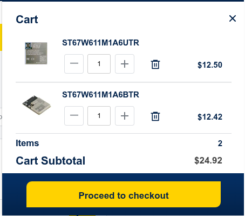The image size is (245, 216).
Task: Select the quantity field for ST67W611M1A6UTR
Action: click(99, 64)
